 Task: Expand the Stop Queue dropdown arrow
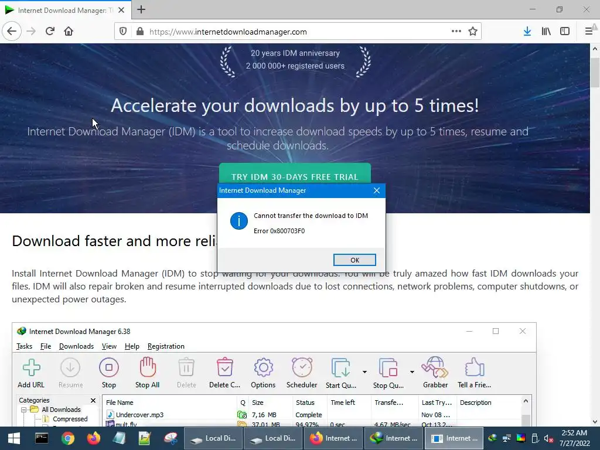tap(412, 372)
